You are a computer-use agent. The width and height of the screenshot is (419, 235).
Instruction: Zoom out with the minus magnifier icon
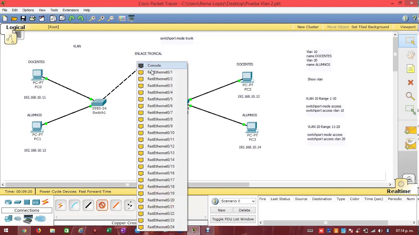[x=111, y=19]
